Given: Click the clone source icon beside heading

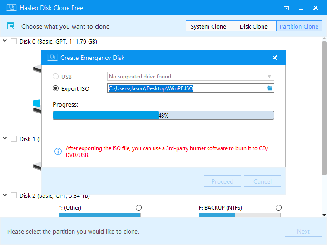Looking at the screenshot, I should [x=10, y=26].
